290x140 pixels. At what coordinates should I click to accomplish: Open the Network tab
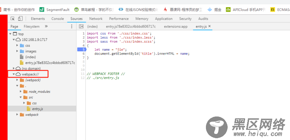(x=96, y=18)
